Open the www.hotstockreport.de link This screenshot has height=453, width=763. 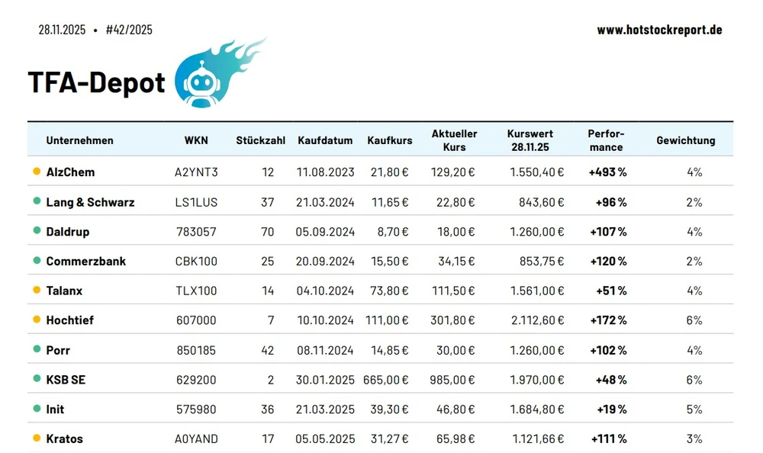click(x=659, y=30)
